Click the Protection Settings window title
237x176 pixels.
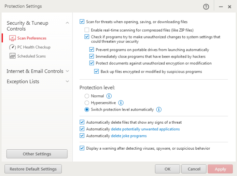23,6
